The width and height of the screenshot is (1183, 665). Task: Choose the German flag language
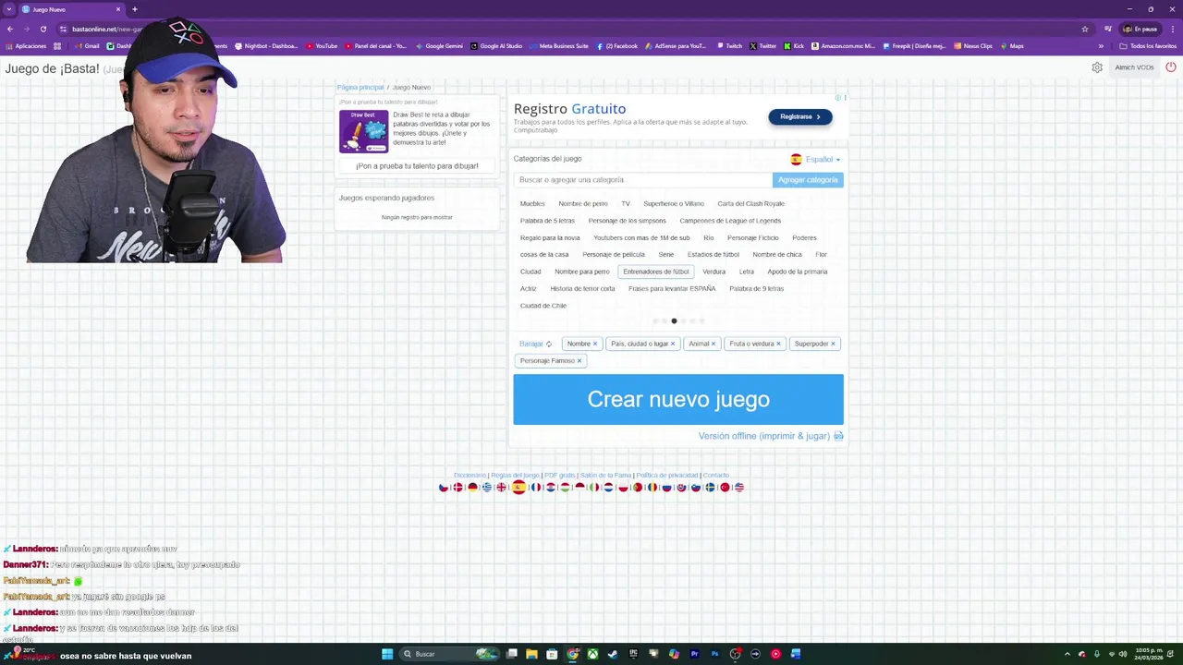[473, 488]
